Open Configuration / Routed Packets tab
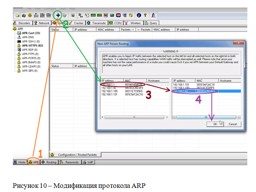 [x=75, y=155]
